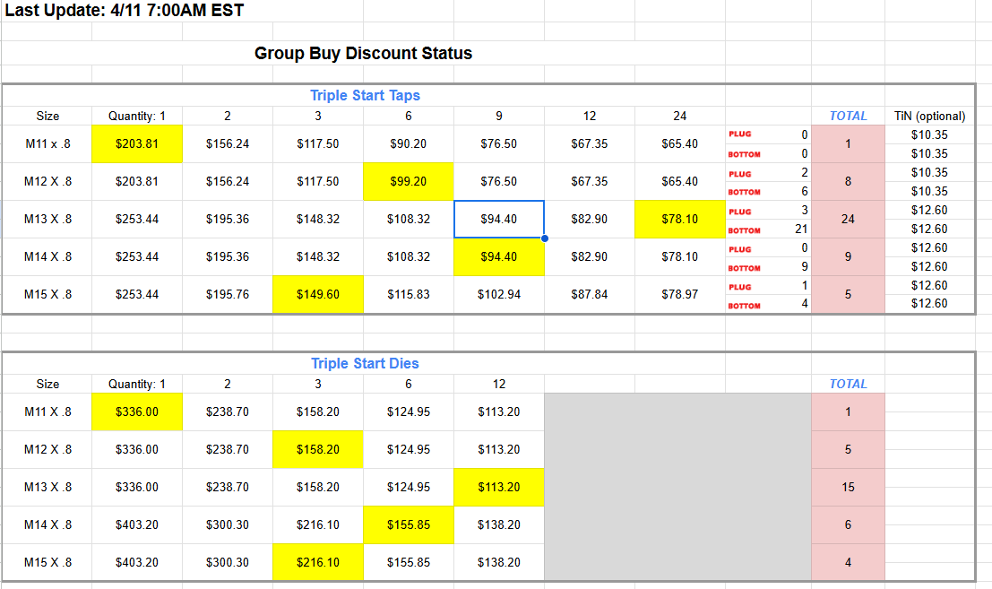Click the "Triple Start Dies" table heading
Viewport: 992px width, 589px height.
point(365,363)
